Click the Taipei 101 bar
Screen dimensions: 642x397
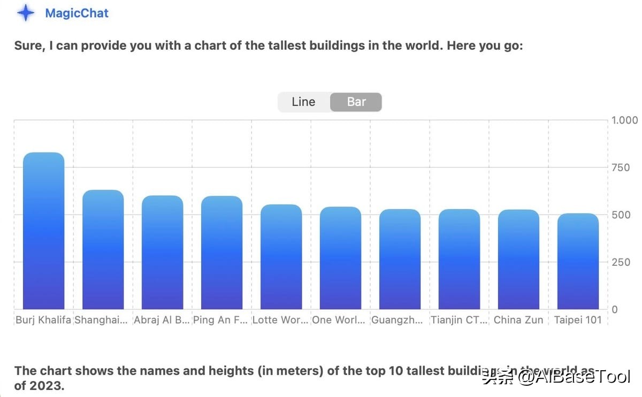point(578,261)
